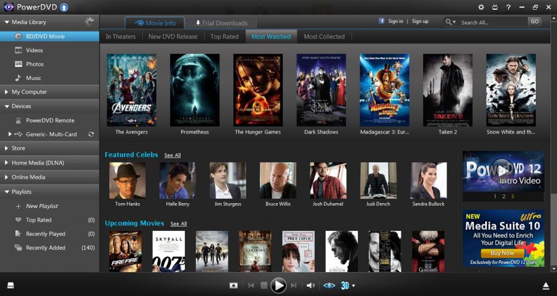Eject the disc

click(x=546, y=286)
